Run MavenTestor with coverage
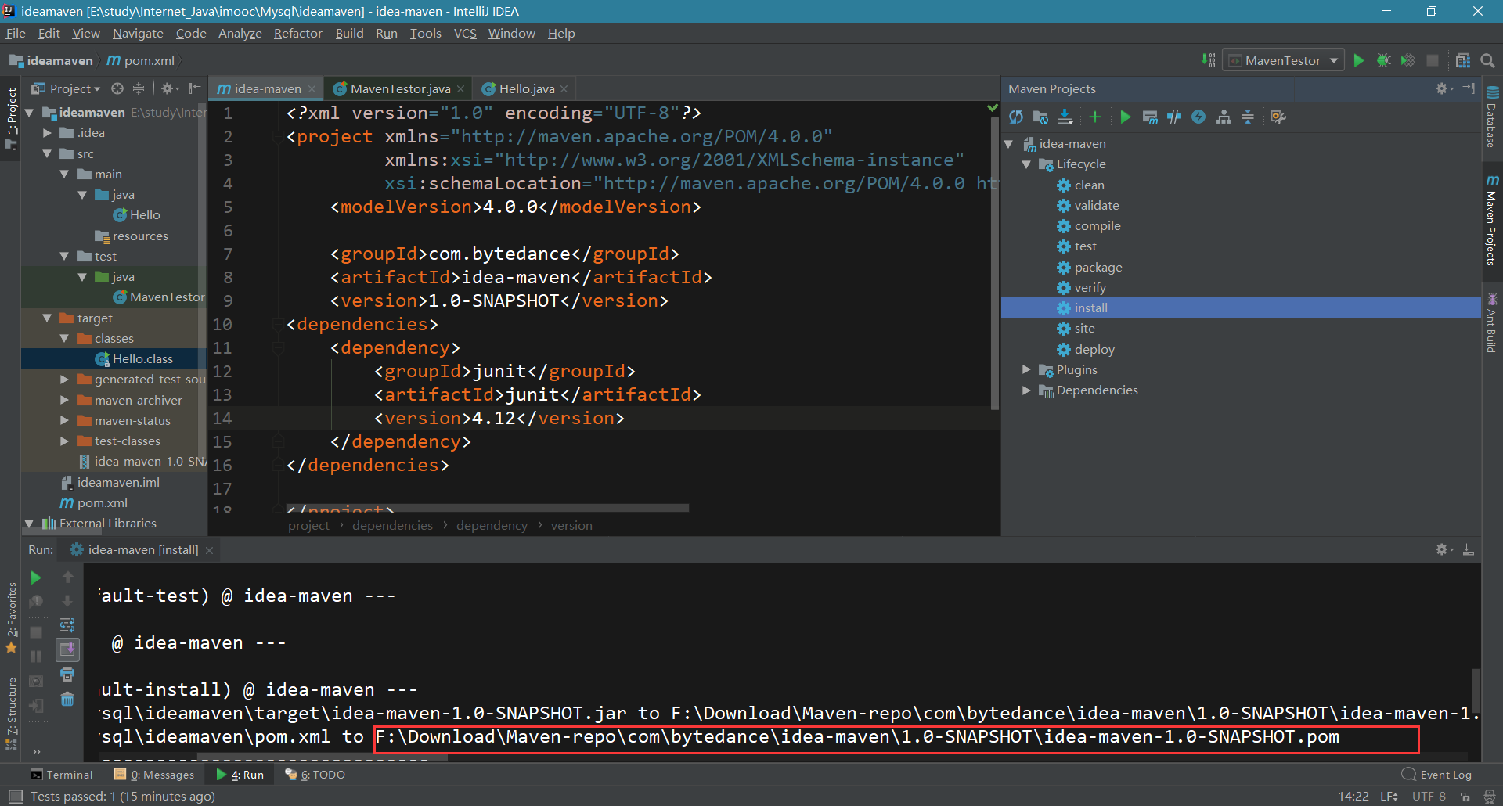Screen dimensions: 1503x806 coord(1407,60)
